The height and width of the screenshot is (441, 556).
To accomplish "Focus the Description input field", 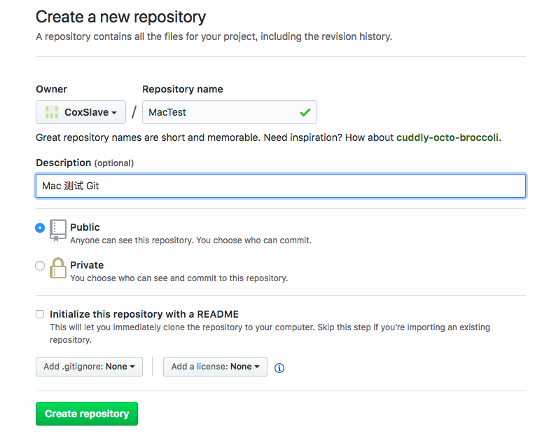I will point(281,186).
